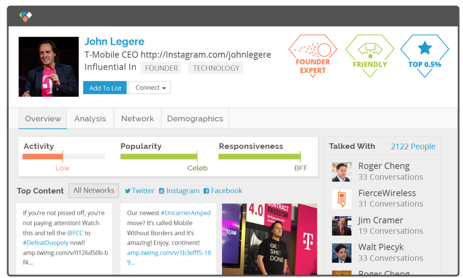Open John Legere's profile photo
The image size is (463, 278).
(49, 67)
